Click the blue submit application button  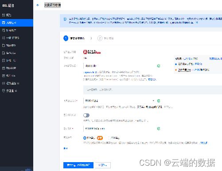78,165
